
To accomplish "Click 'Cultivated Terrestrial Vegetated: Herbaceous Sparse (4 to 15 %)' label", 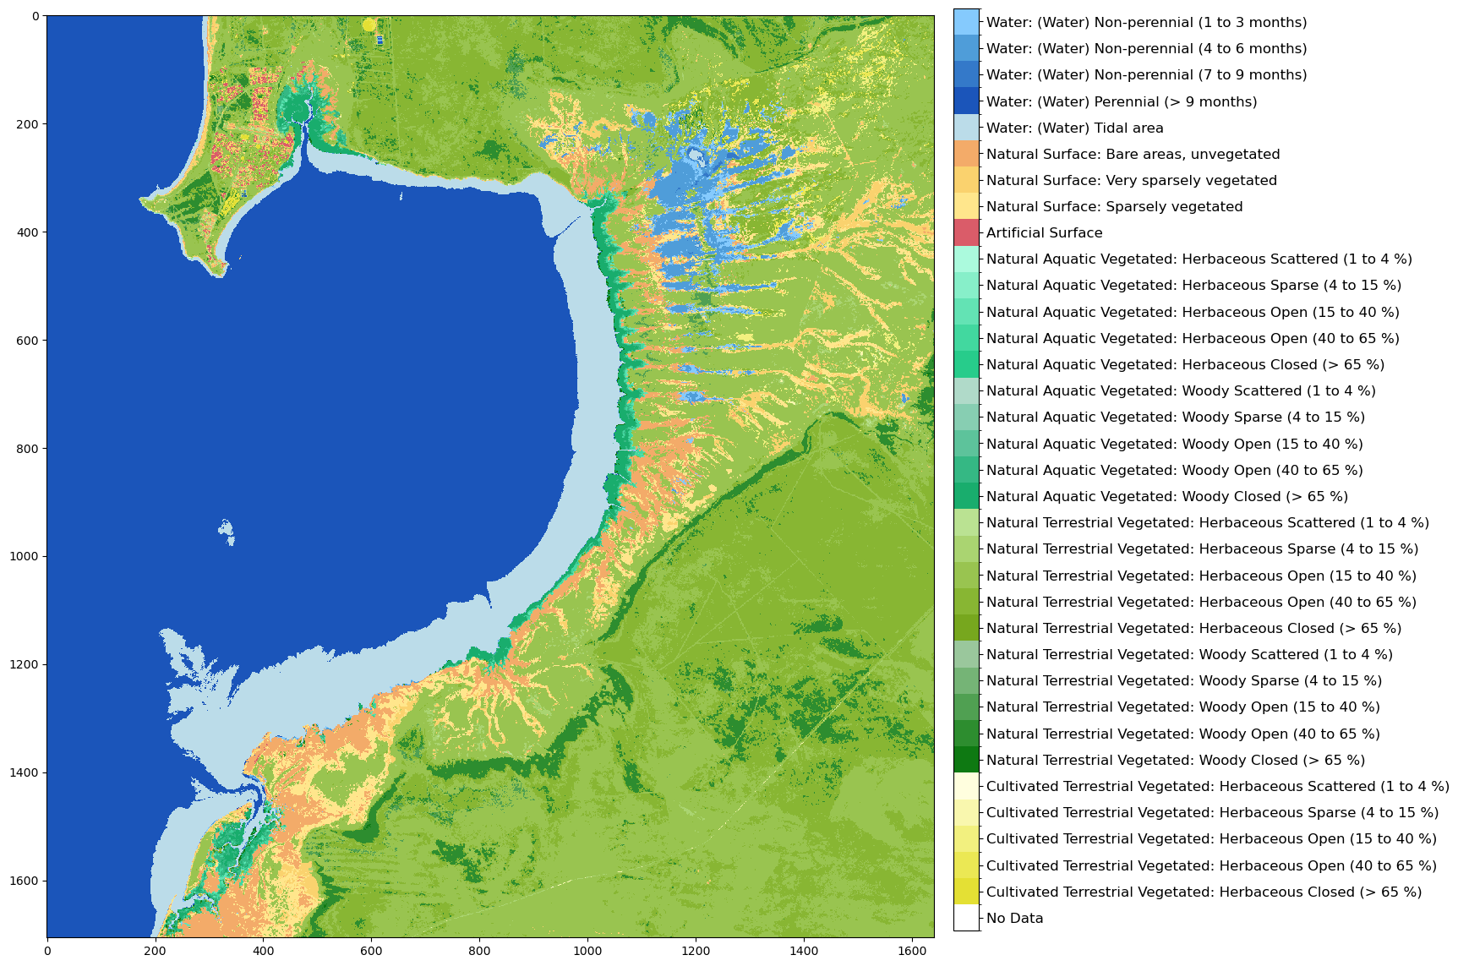I will click(x=1212, y=812).
